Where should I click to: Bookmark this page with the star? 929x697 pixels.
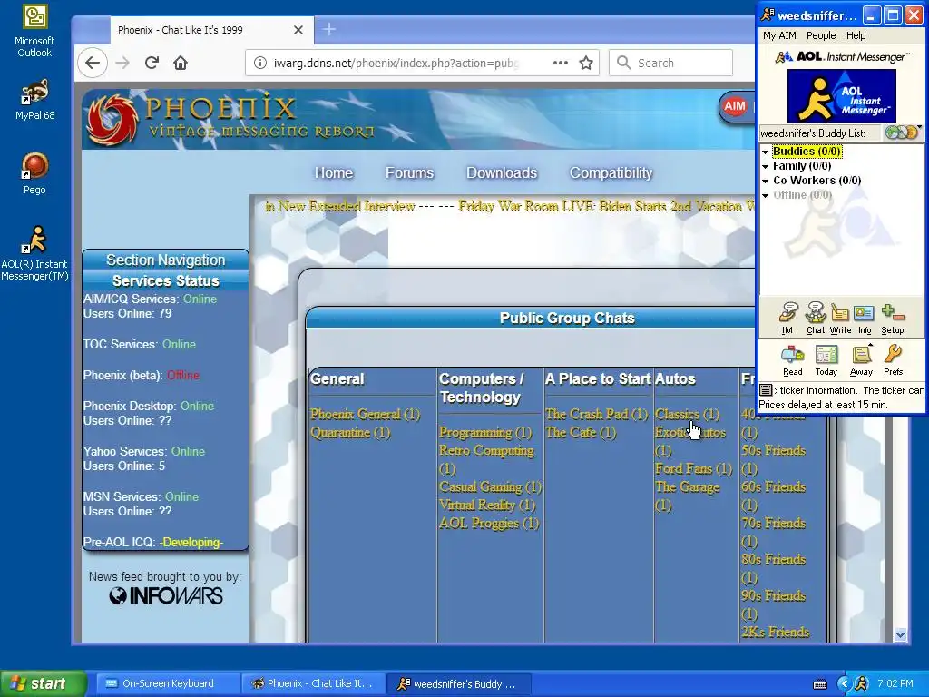[586, 63]
